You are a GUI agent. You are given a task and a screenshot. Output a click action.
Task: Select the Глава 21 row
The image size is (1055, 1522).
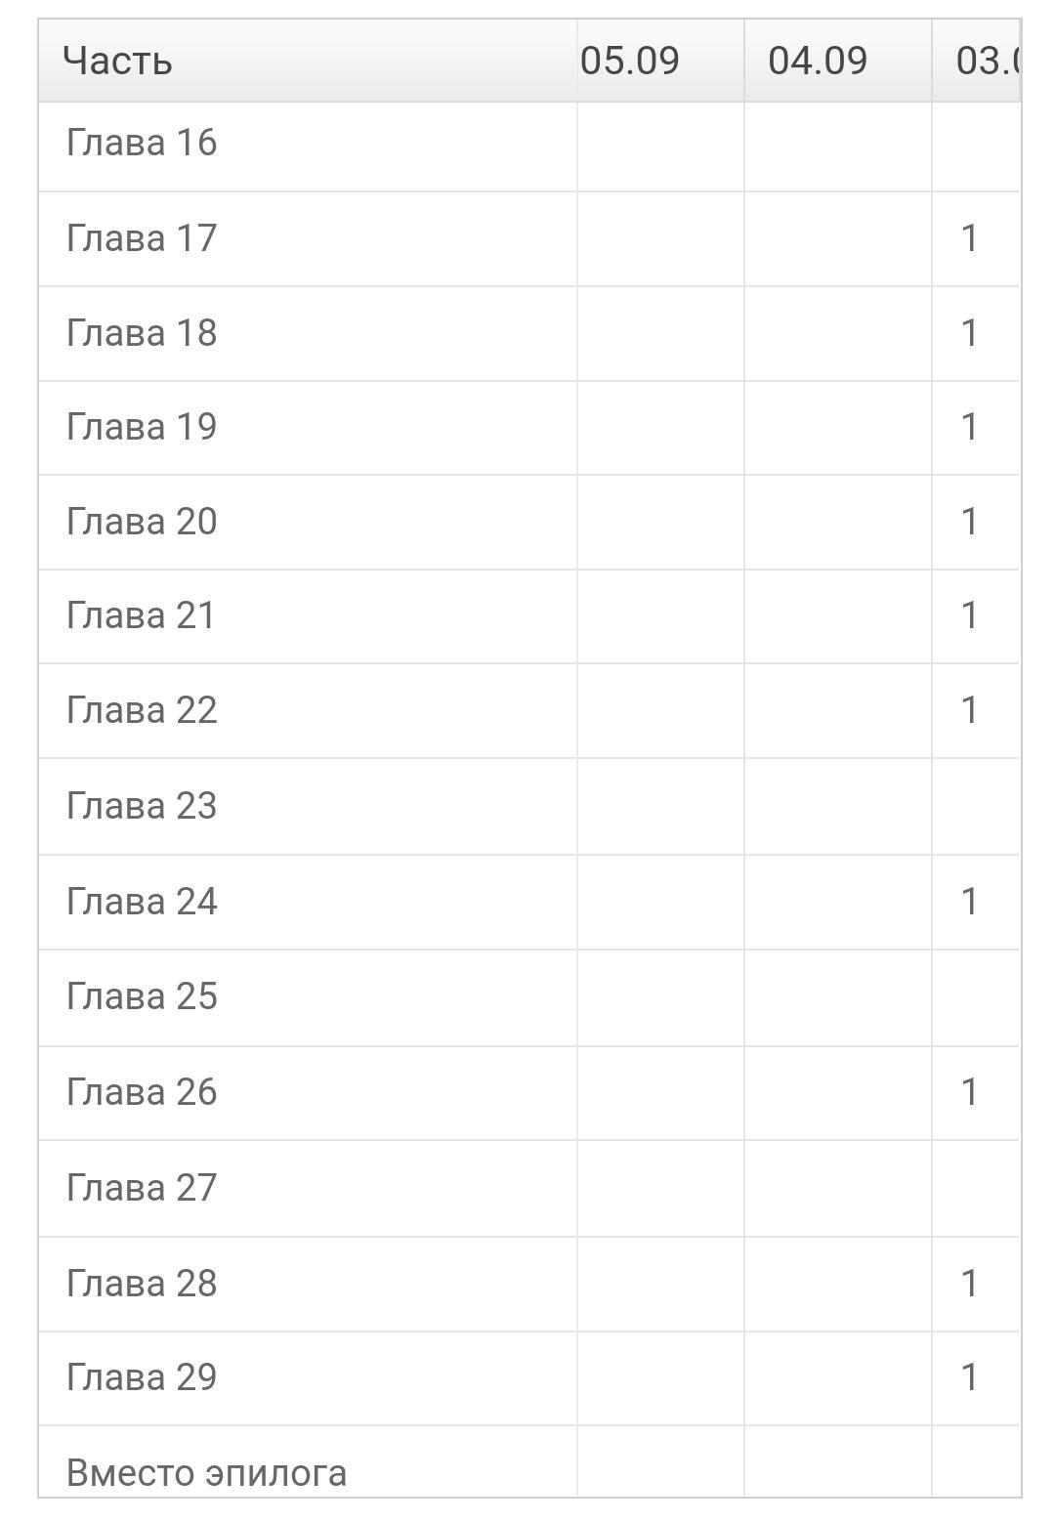click(142, 615)
